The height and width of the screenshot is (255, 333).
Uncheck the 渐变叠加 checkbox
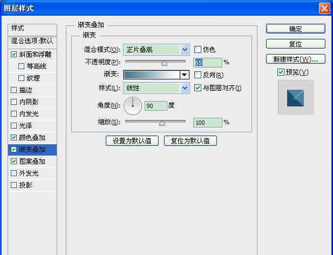(13, 150)
